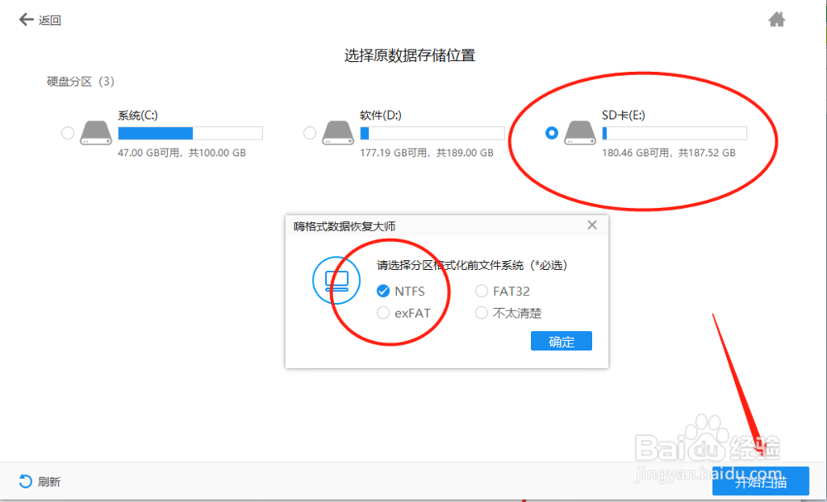Select the 软件(D:) drive icon
This screenshot has width=827, height=502.
pos(337,132)
